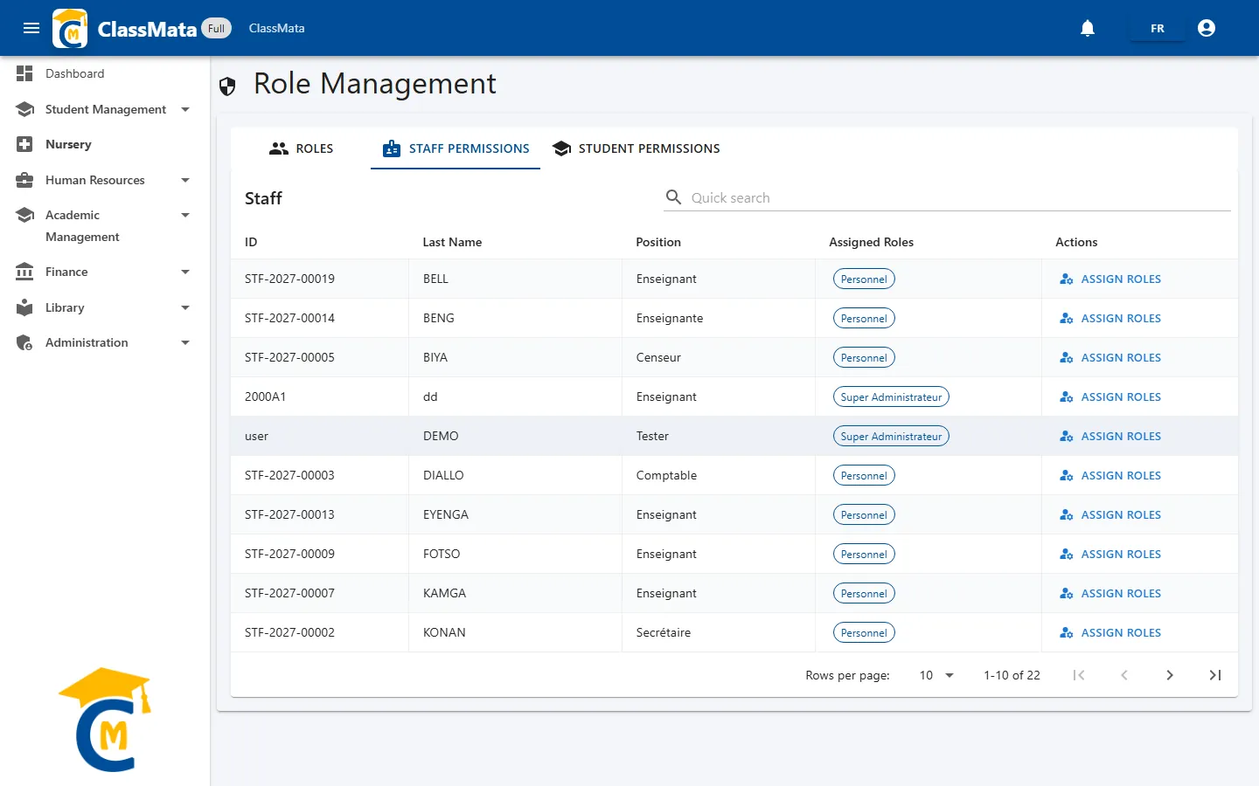Image resolution: width=1259 pixels, height=786 pixels.
Task: Expand the Human Resources submenu arrow
Action: pyautogui.click(x=185, y=180)
